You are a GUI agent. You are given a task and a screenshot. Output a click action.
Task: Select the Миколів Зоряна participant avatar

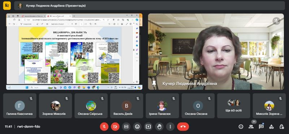(x=269, y=106)
